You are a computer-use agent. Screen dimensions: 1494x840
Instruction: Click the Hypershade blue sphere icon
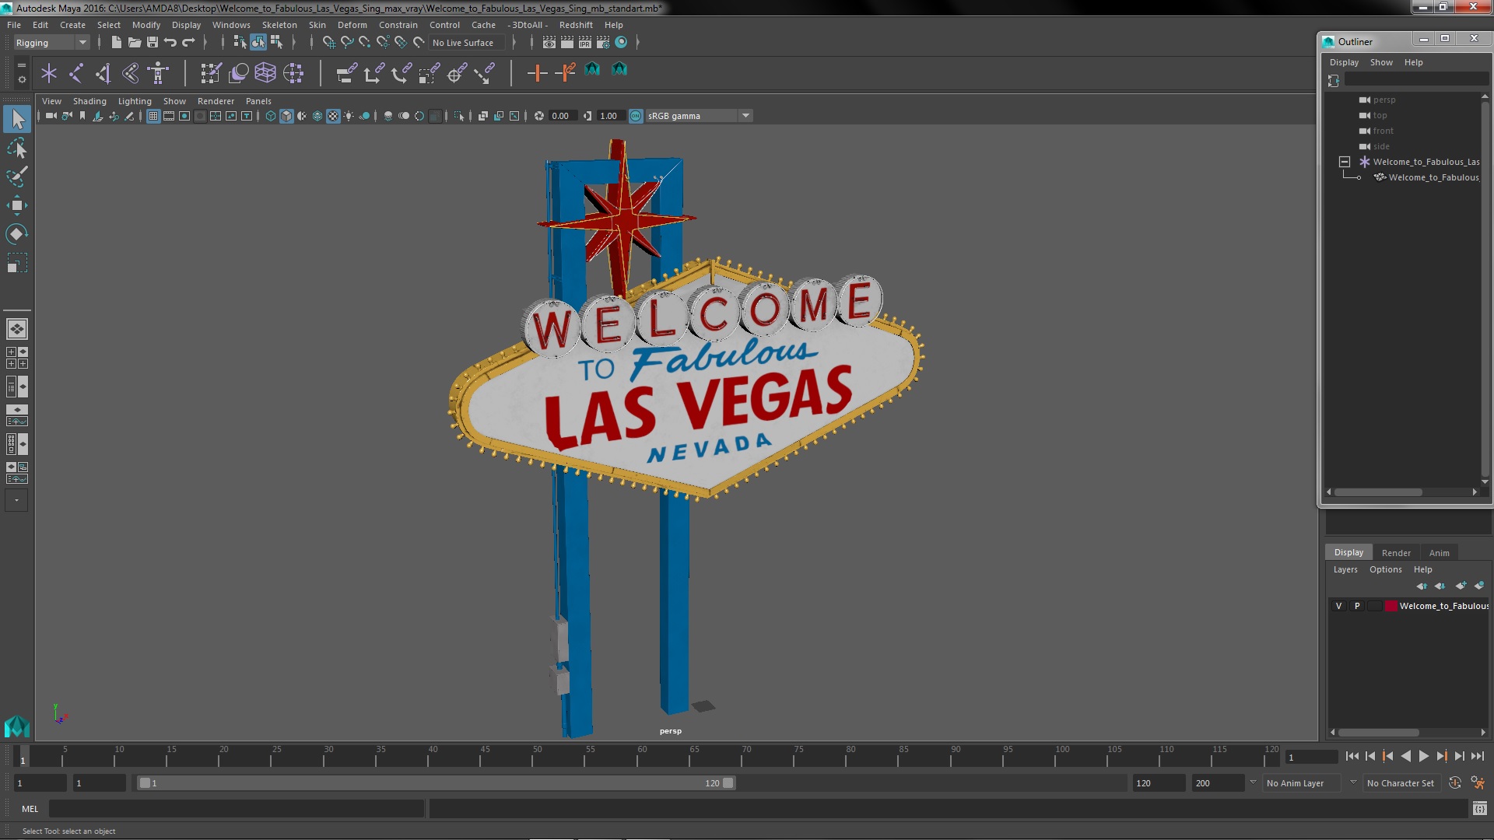tap(621, 43)
